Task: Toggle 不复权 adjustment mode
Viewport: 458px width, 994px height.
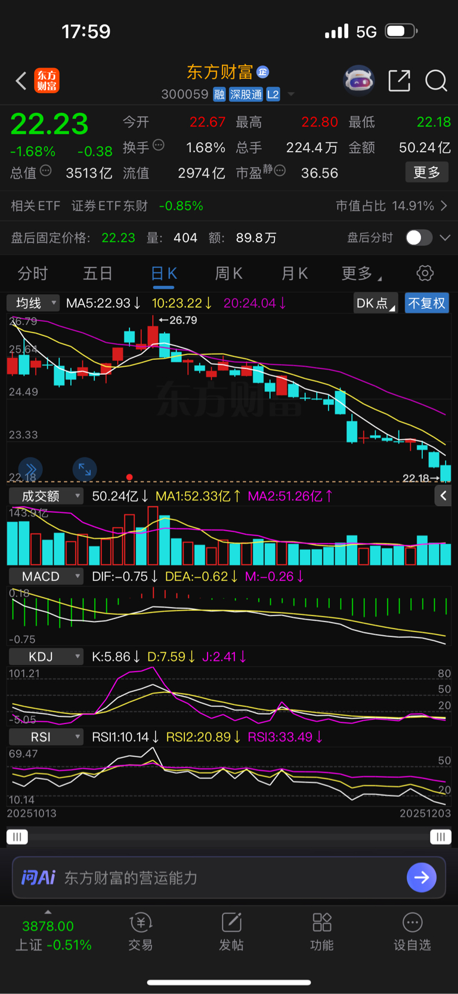Action: 427,303
